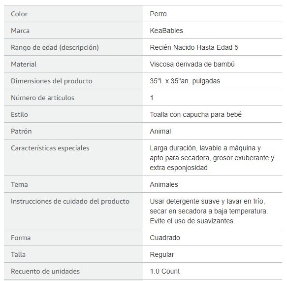Screen dimensions: 287x281
Task: Click the KeaBabies brand value
Action: (166, 31)
